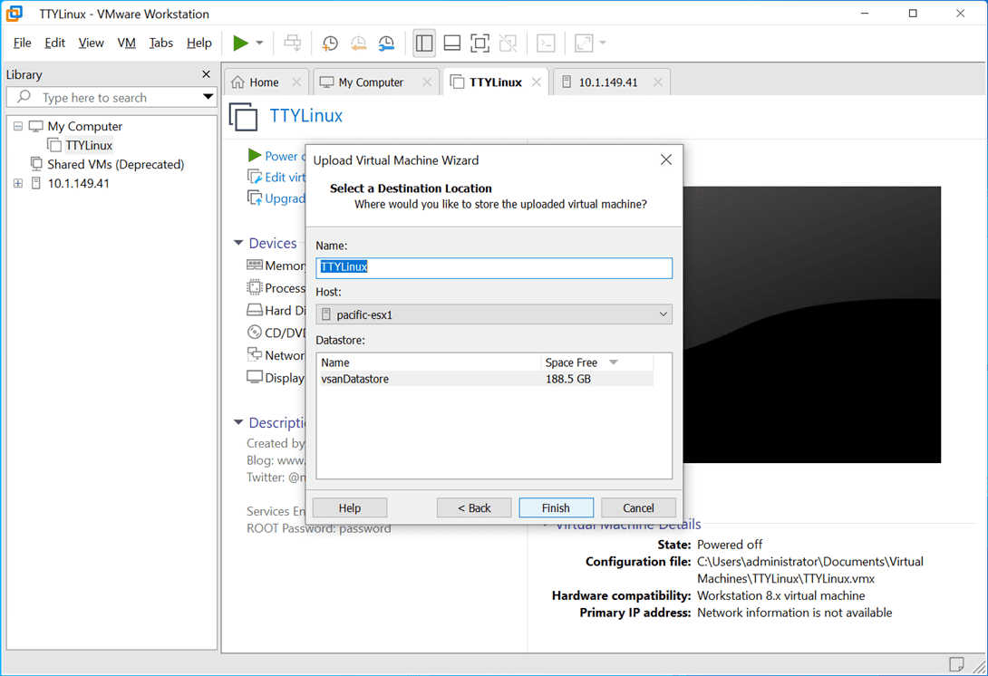Click the Stretch Guest toolbar icon
Screen dimensions: 988x676
pos(584,43)
